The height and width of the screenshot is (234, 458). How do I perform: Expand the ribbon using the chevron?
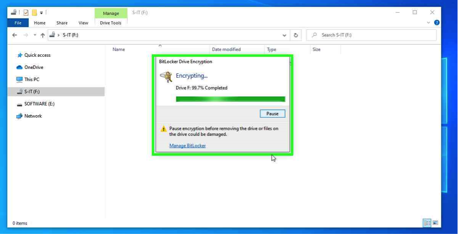click(428, 23)
